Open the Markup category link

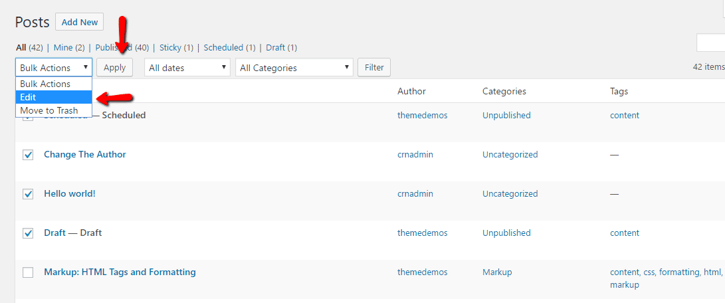(497, 272)
